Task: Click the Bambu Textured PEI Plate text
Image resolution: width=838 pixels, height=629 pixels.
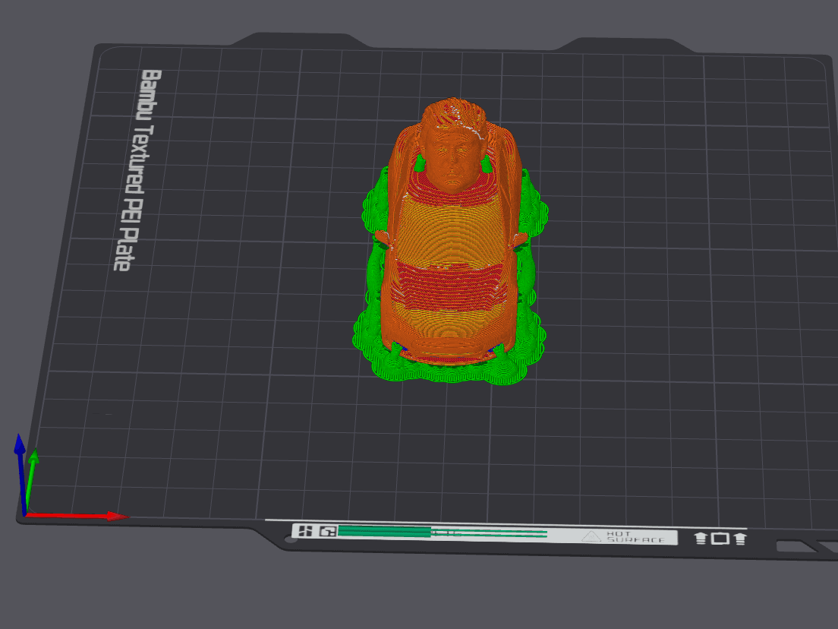Action: tap(137, 170)
